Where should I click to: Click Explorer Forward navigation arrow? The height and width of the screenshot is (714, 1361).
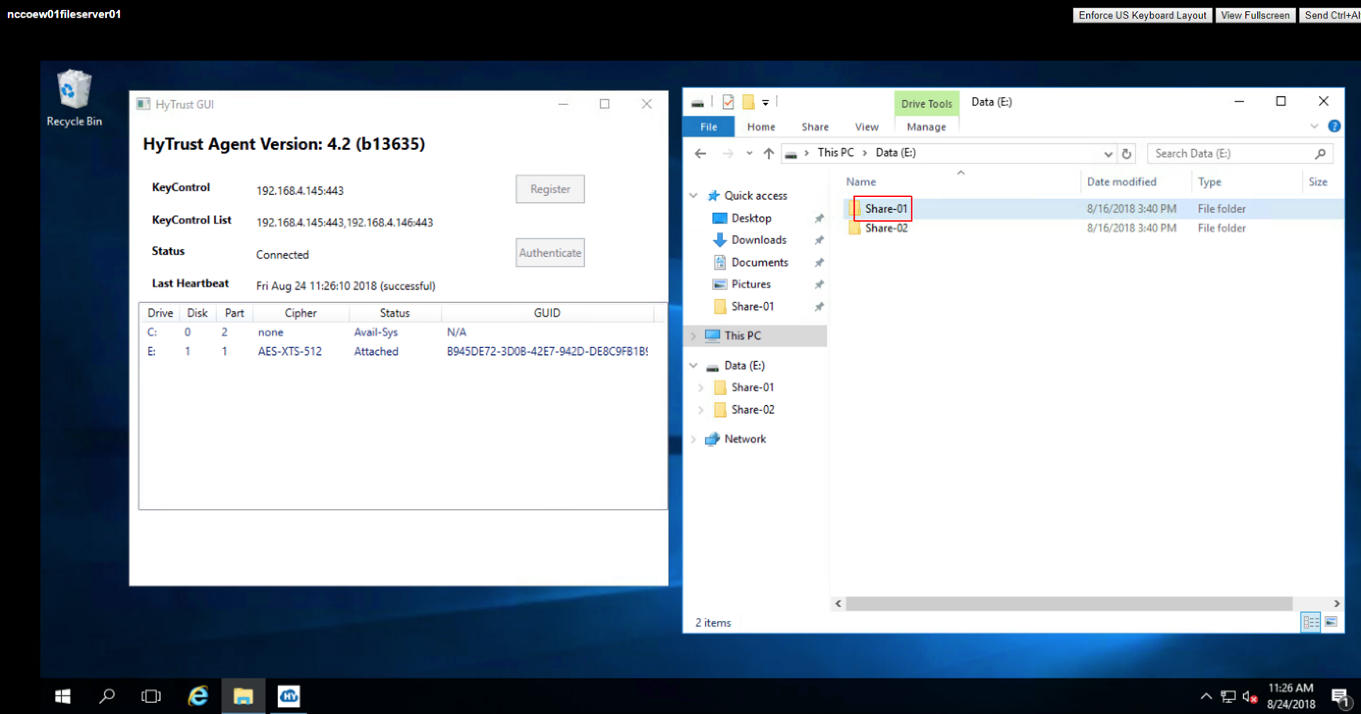click(728, 153)
